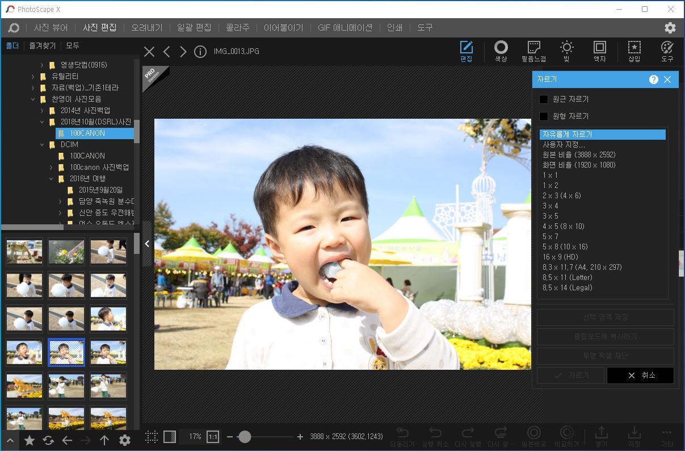Screen dimensions: 685x451
Task: Click the refresh icon in browser bar
Action: pyautogui.click(x=48, y=440)
